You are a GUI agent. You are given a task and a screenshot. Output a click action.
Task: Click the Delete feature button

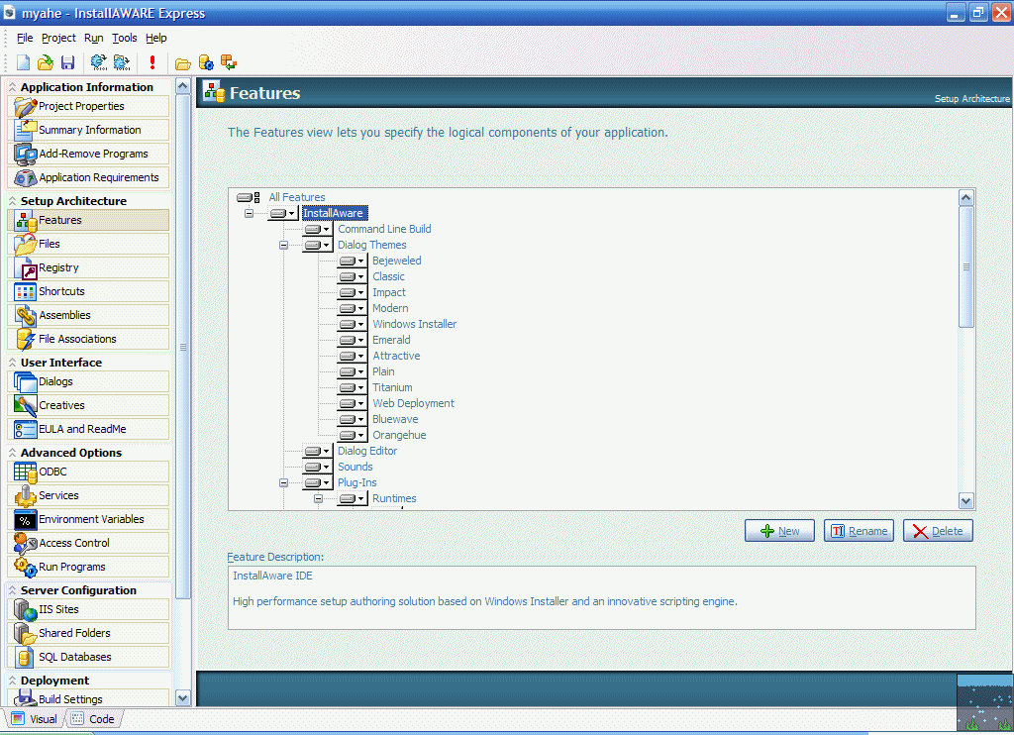coord(938,531)
